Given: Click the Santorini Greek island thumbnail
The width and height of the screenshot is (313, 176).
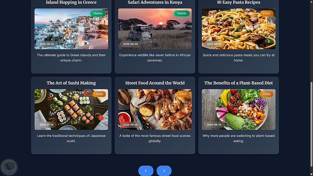Looking at the screenshot, I should tap(71, 29).
